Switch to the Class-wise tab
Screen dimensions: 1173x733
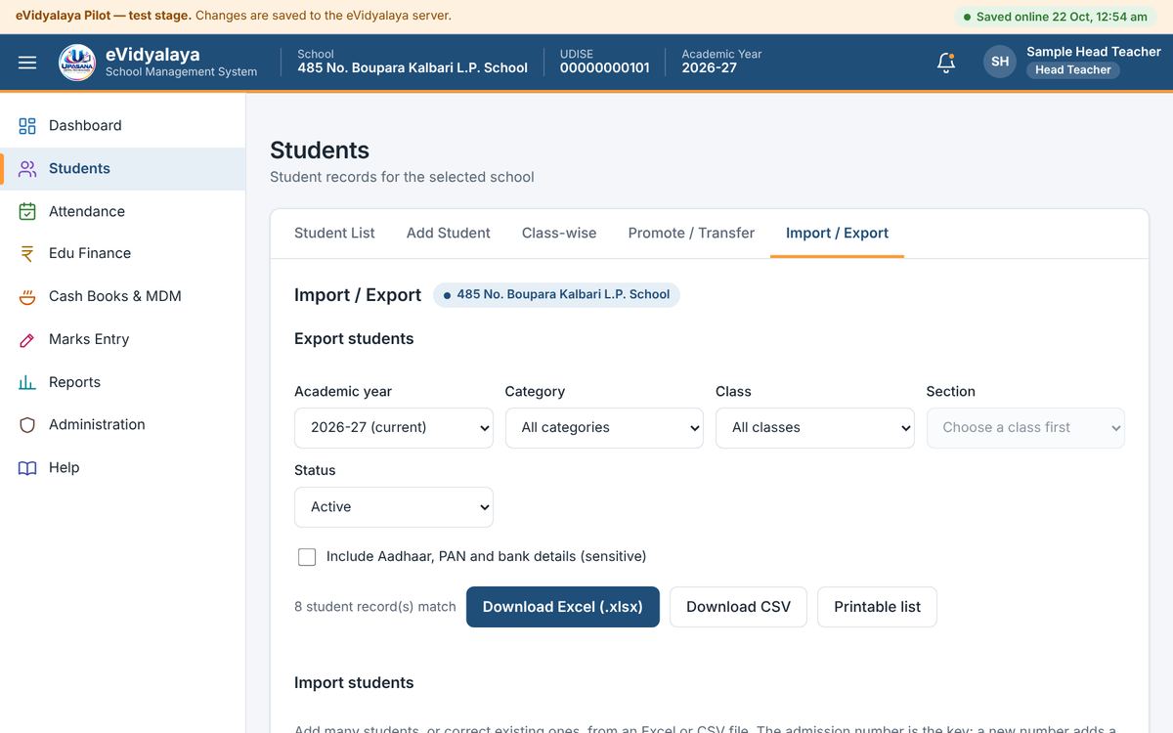[x=559, y=233]
